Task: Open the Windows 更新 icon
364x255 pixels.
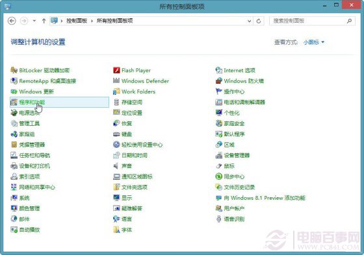Action: click(14, 91)
